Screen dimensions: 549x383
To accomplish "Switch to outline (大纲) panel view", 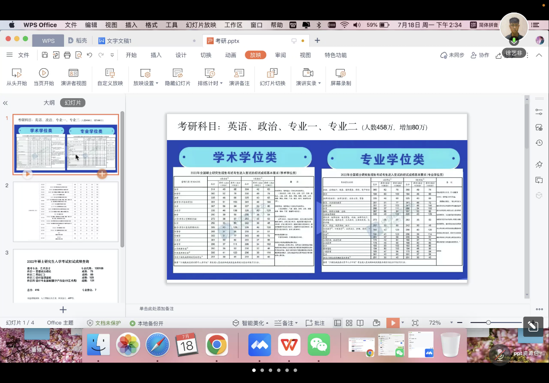I will [49, 103].
